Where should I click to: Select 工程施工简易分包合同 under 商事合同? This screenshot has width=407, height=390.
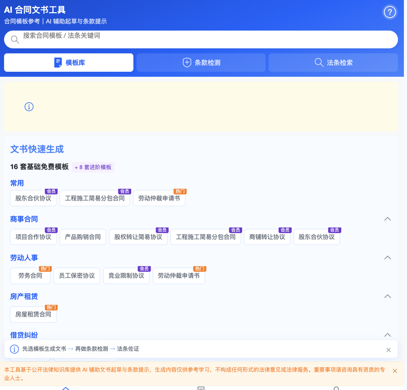tap(206, 237)
